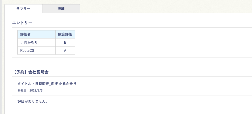252x114 pixels.
Task: Select the 総合評価 column header
Action: click(x=65, y=34)
